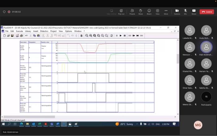Open the Library menu
Screen dimensions: 217x136
click(x=28, y=31)
